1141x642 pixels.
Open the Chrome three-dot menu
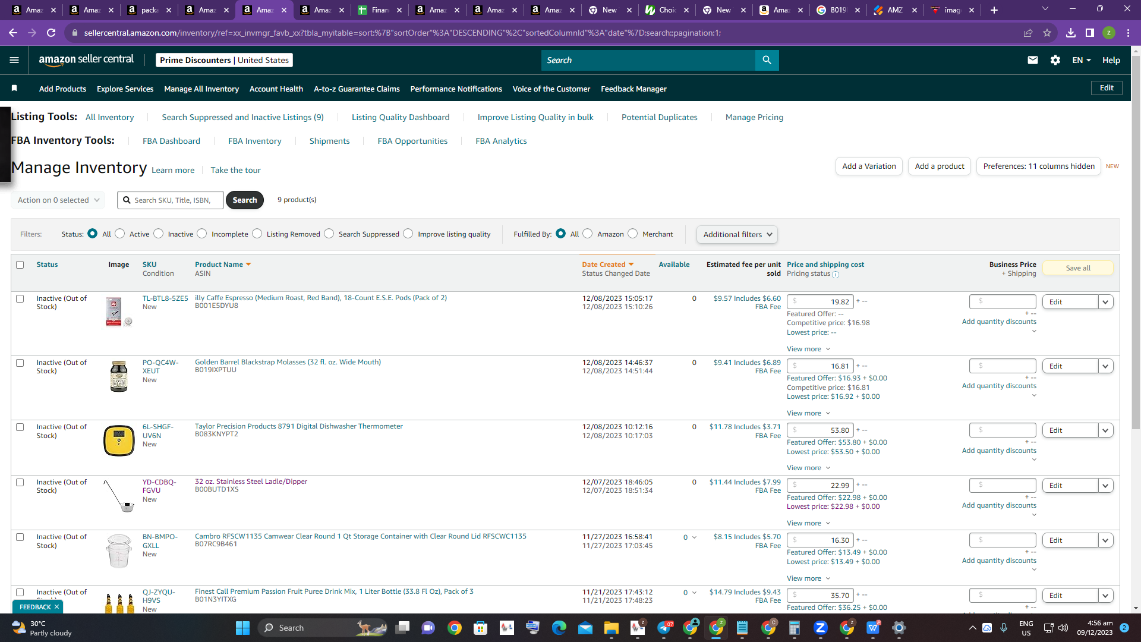pyautogui.click(x=1128, y=33)
